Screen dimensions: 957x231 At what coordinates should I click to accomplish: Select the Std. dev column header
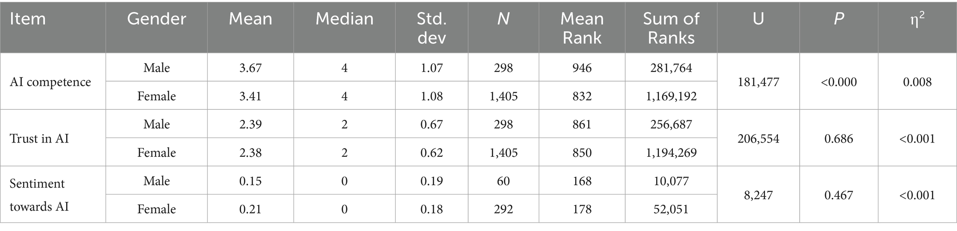[431, 28]
